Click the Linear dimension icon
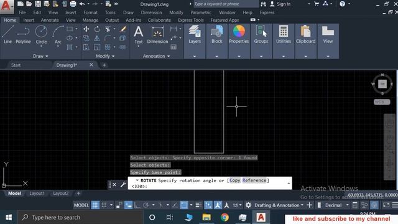Image resolution: width=398 pixels, height=224 pixels. 174,29
